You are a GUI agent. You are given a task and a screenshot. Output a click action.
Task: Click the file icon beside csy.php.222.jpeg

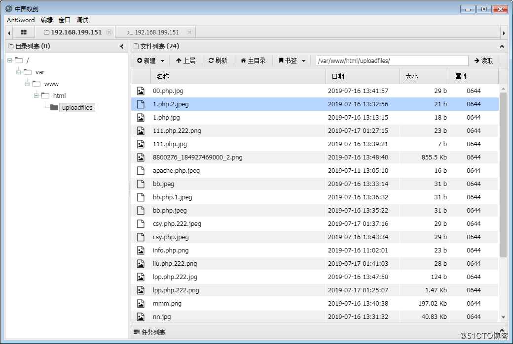click(x=141, y=223)
